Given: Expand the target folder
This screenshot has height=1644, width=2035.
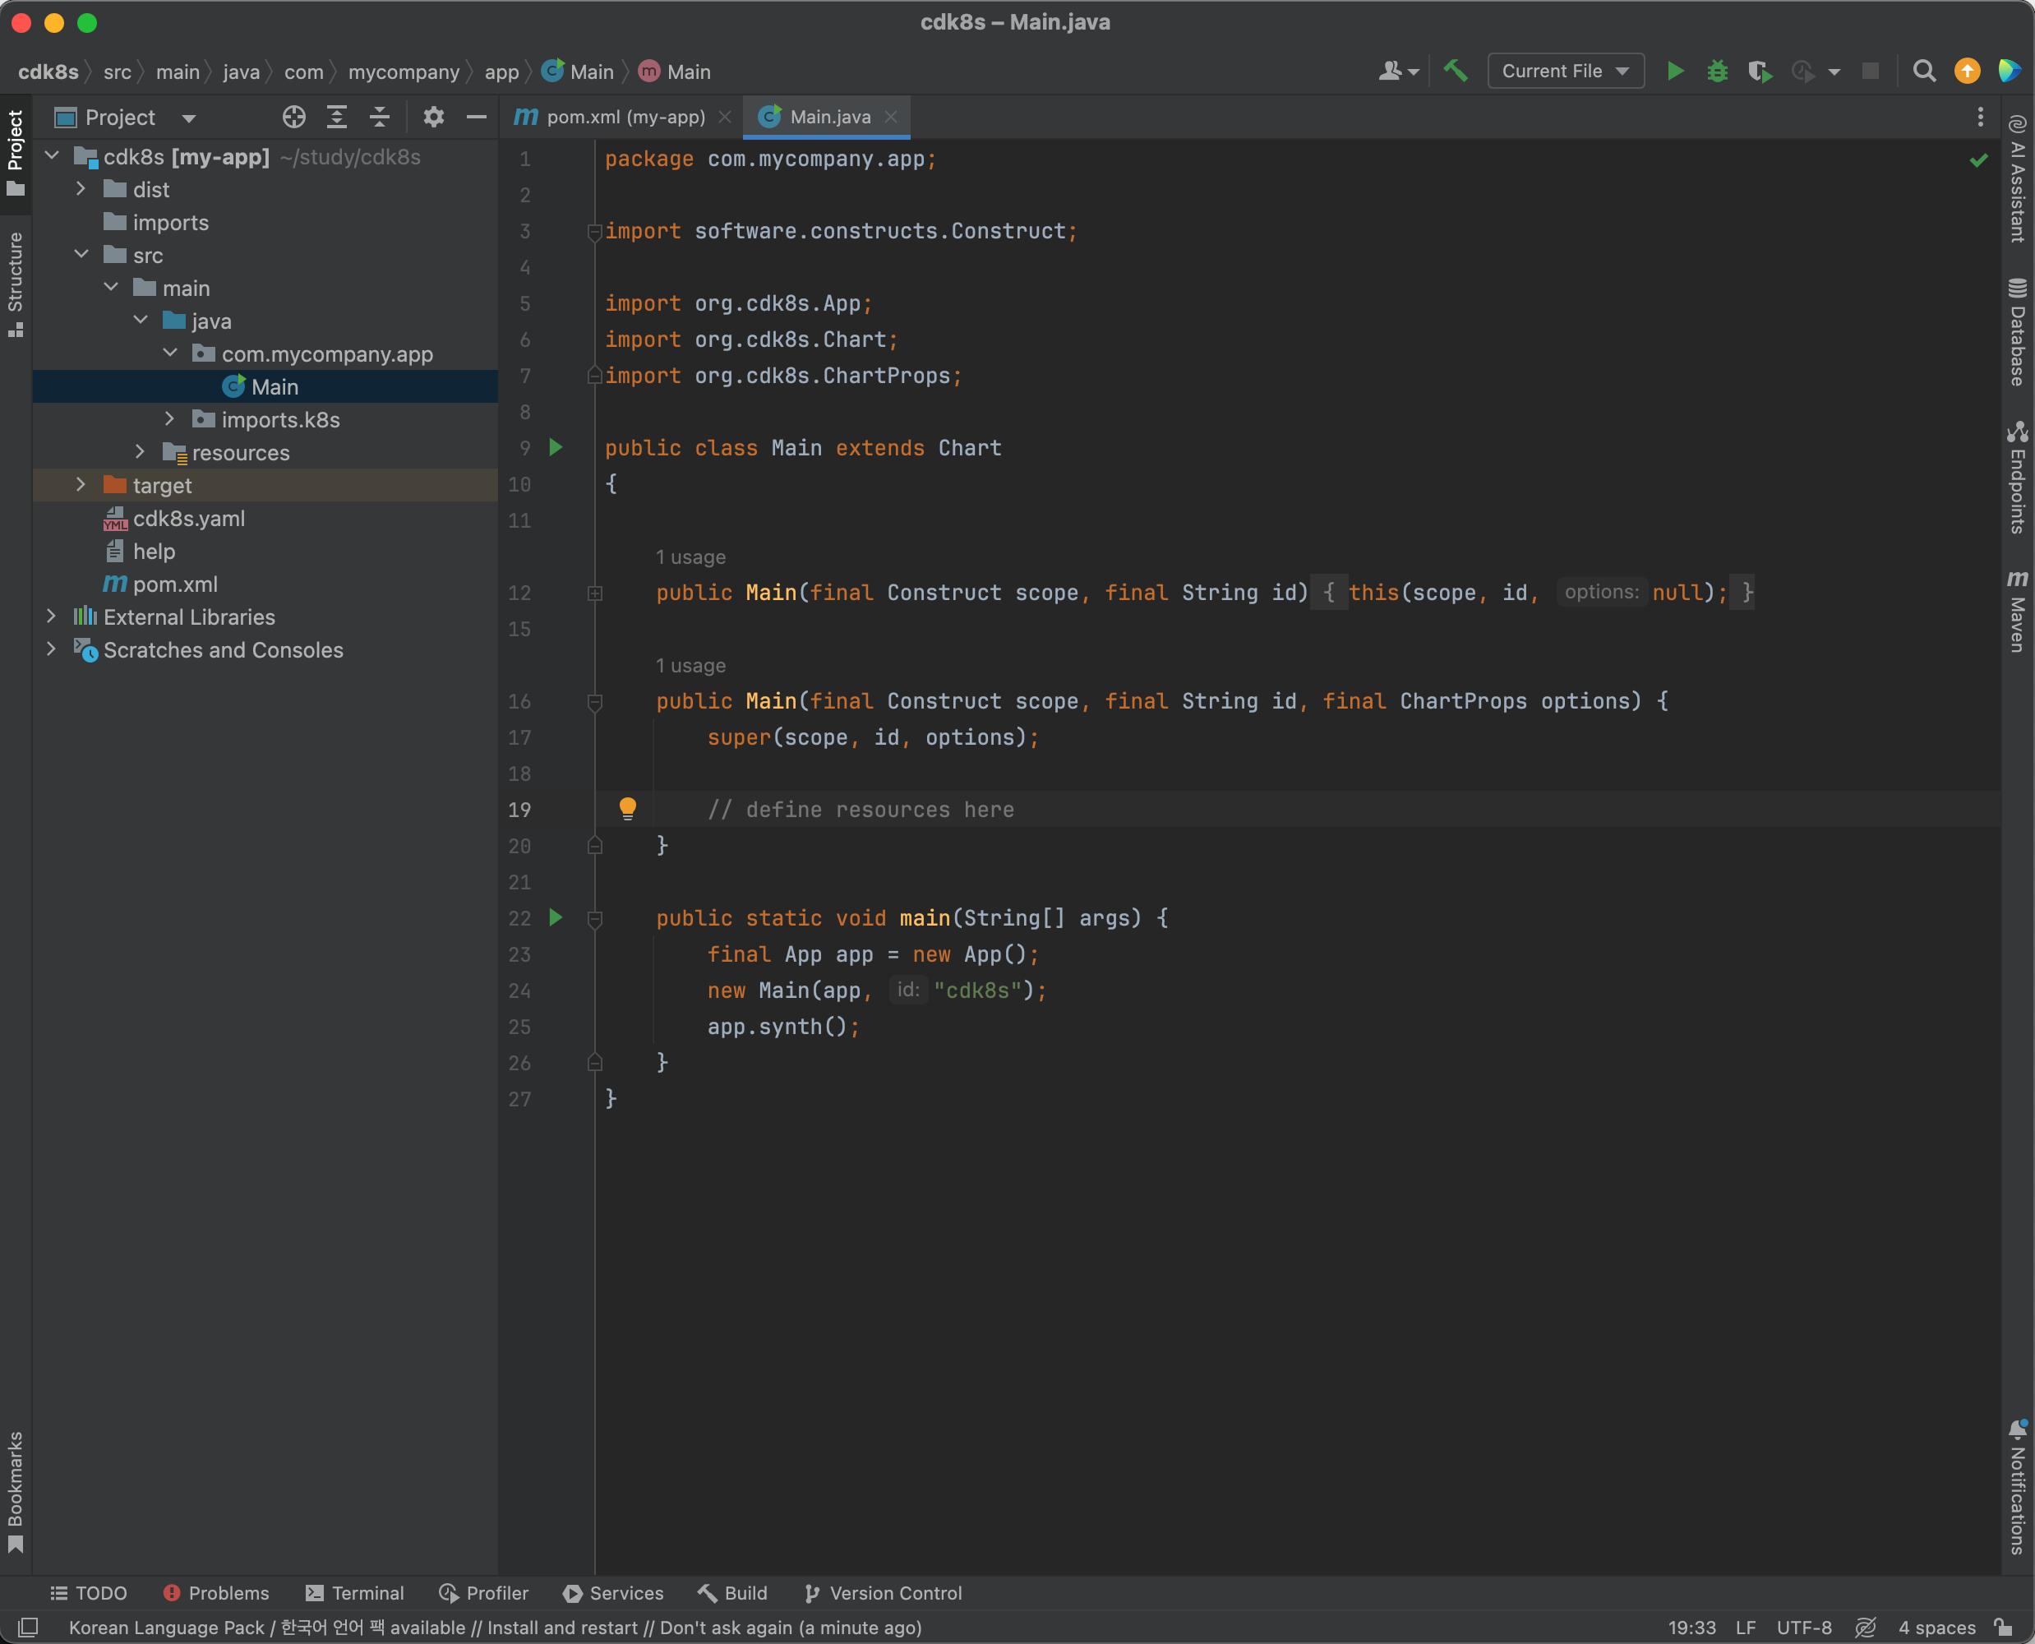Looking at the screenshot, I should 81,485.
